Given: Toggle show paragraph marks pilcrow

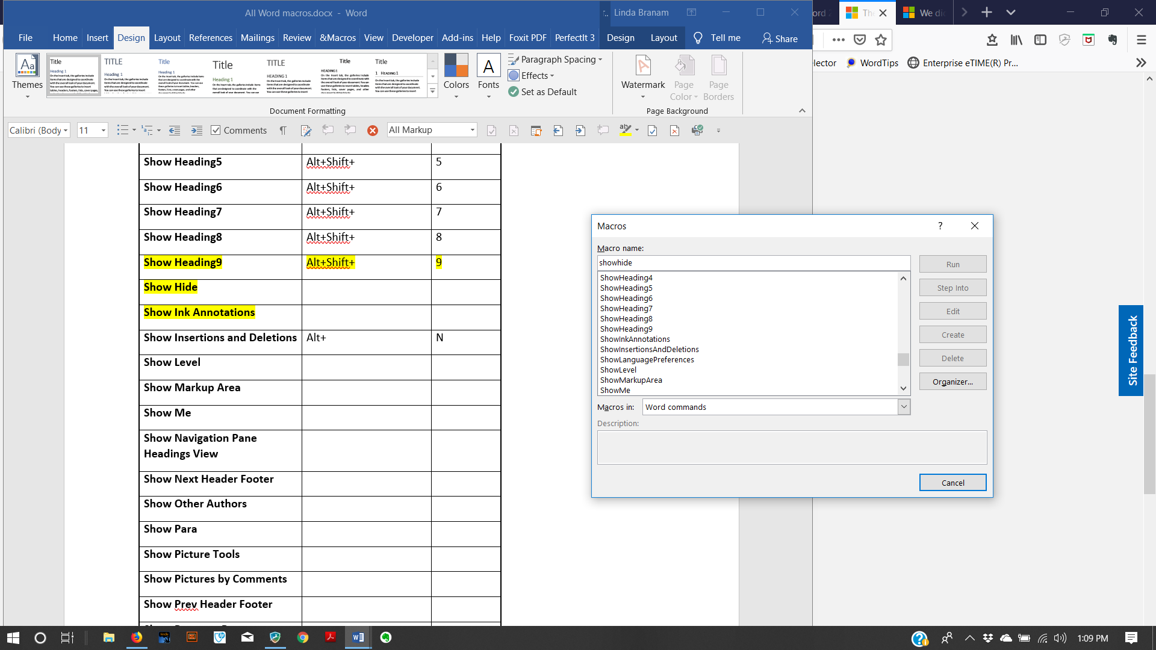Looking at the screenshot, I should click(x=283, y=131).
